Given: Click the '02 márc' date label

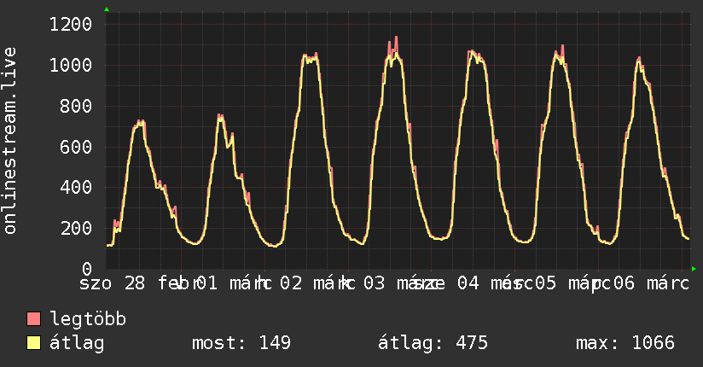Looking at the screenshot, I should pos(318,283).
